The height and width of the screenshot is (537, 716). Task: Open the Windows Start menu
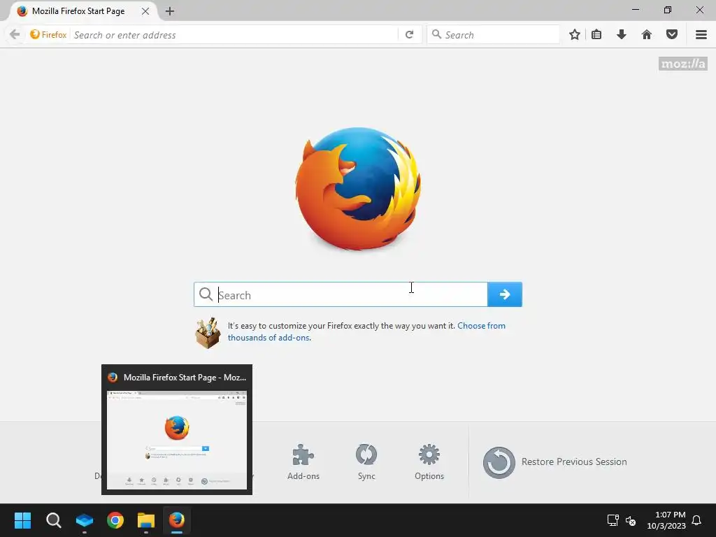coord(22,520)
